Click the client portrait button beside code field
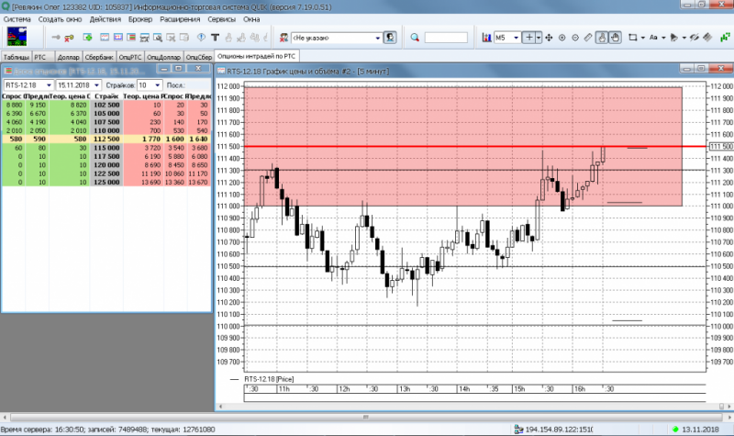734x436 pixels. pos(390,38)
